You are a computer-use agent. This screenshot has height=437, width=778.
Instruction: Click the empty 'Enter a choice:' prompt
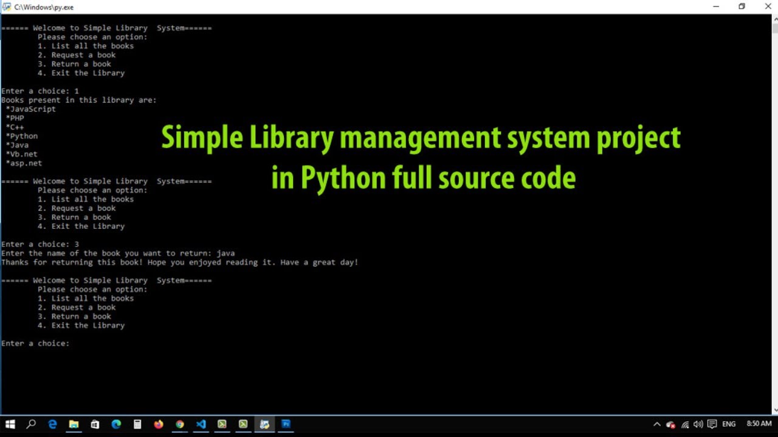35,344
